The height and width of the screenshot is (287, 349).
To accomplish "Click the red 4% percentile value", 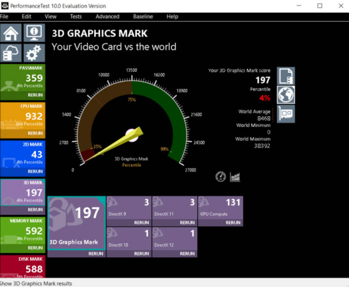I will click(x=265, y=98).
